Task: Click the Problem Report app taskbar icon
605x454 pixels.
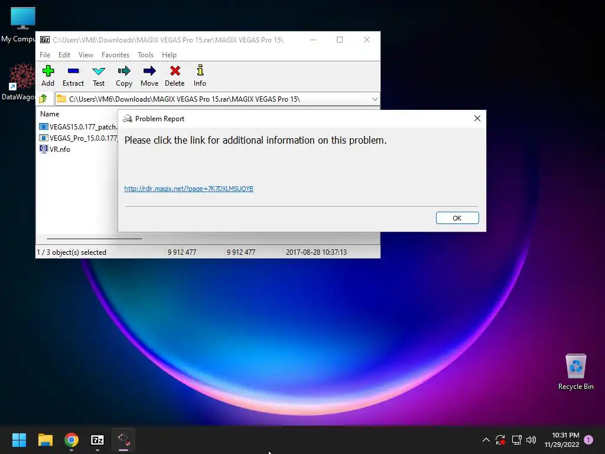Action: (123, 440)
